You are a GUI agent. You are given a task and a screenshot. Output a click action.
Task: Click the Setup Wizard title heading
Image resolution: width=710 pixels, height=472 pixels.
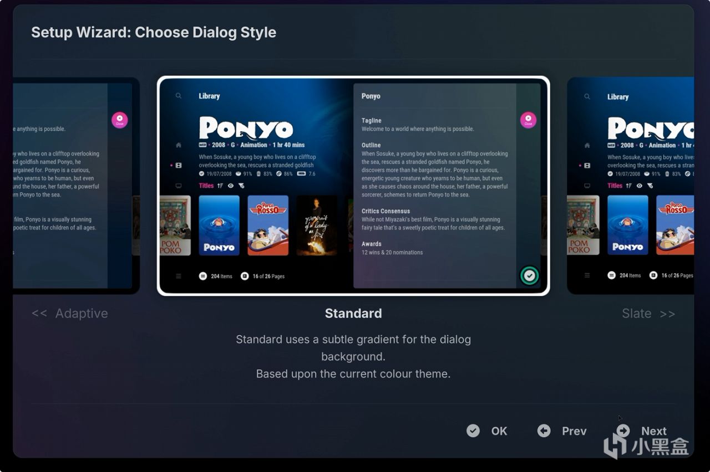click(154, 32)
